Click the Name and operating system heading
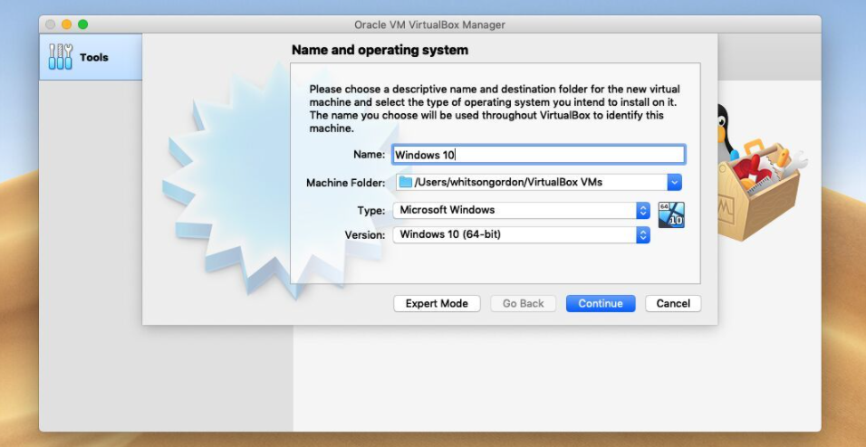 tap(380, 50)
